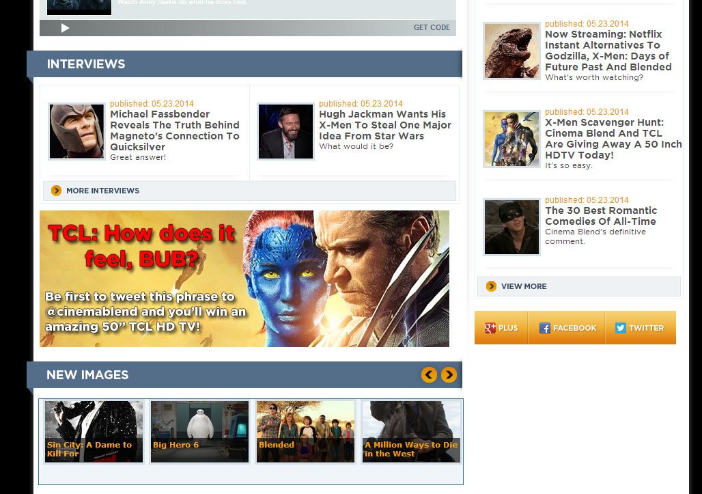Click the 'What would it be?' subtitle
Image resolution: width=702 pixels, height=494 pixels.
pos(356,146)
